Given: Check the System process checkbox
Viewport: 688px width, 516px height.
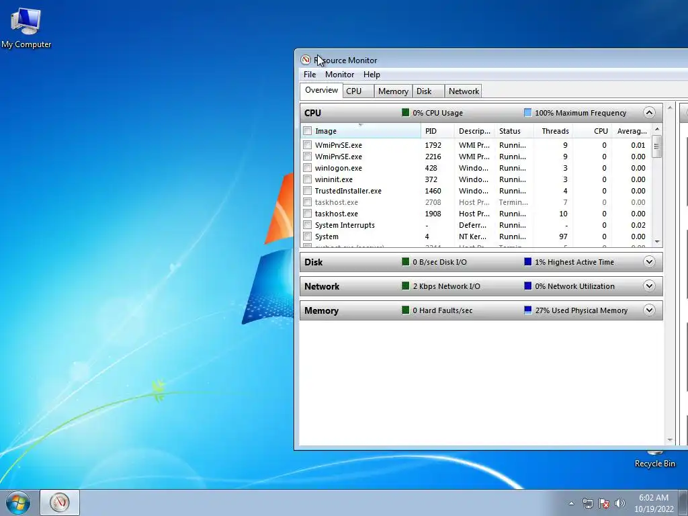Looking at the screenshot, I should pyautogui.click(x=307, y=236).
